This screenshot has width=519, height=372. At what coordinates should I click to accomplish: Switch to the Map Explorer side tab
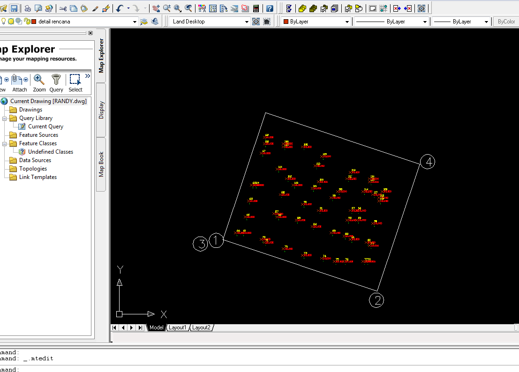point(101,56)
